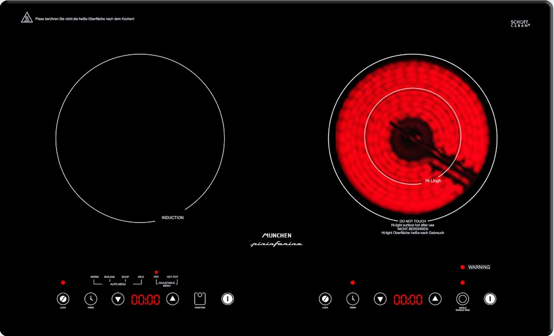Decrease left induction level with down arrow
Viewport: 554px width, 336px height.
118,299
